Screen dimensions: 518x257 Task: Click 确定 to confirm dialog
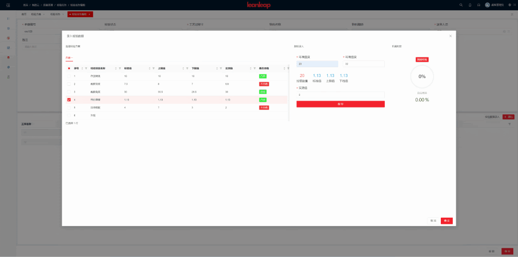[447, 221]
